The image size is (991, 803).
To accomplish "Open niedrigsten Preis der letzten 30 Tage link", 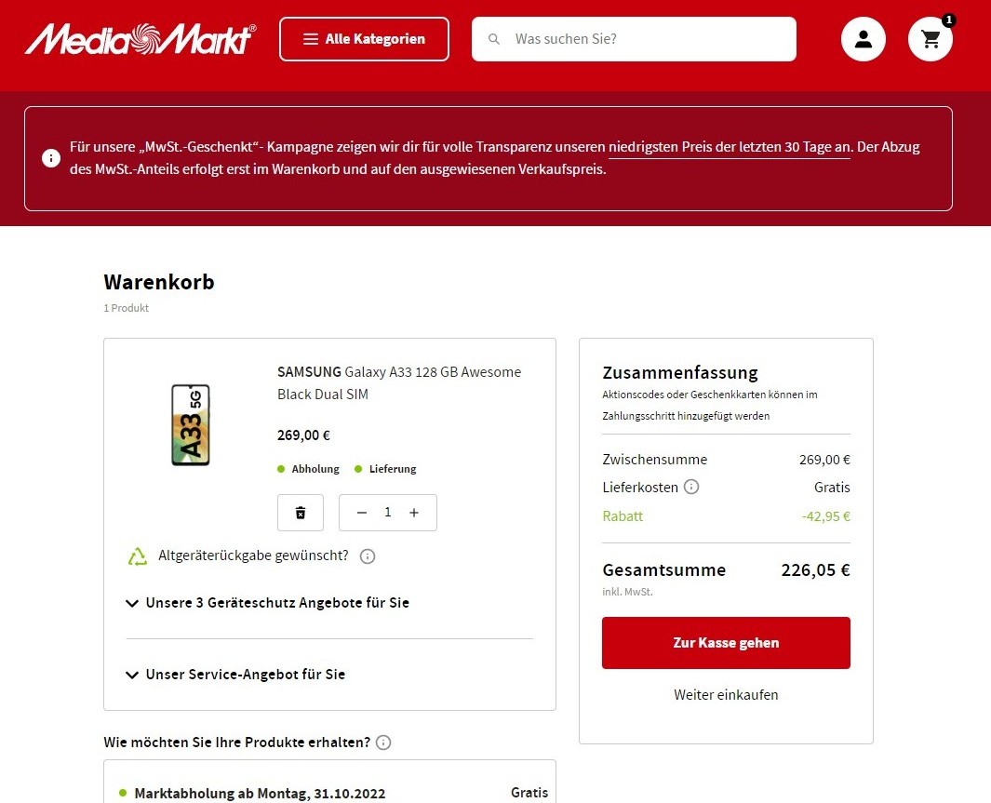I will pyautogui.click(x=730, y=147).
